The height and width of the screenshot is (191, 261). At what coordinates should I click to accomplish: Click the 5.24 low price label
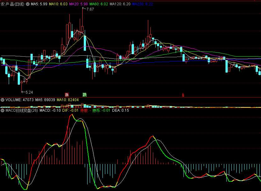tap(29, 92)
